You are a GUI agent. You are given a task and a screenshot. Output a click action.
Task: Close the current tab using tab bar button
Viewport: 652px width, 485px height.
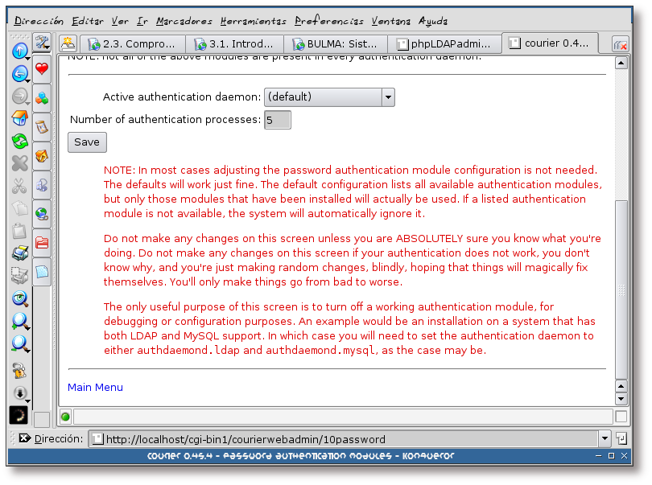[620, 44]
